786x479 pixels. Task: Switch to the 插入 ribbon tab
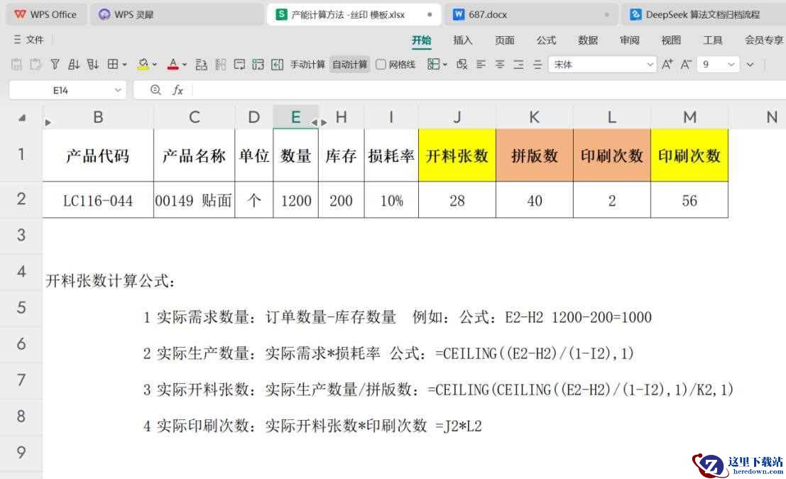(x=463, y=40)
